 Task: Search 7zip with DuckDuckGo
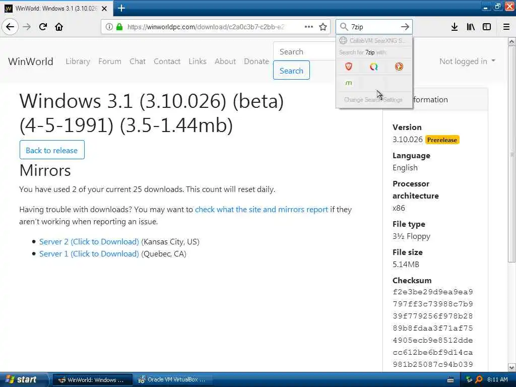click(x=399, y=67)
